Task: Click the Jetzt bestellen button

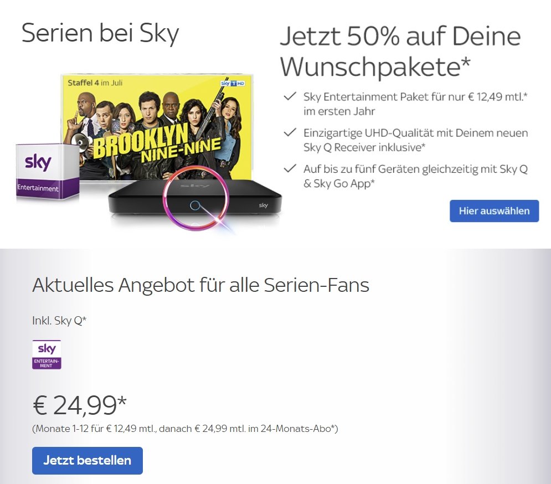Action: coord(87,460)
